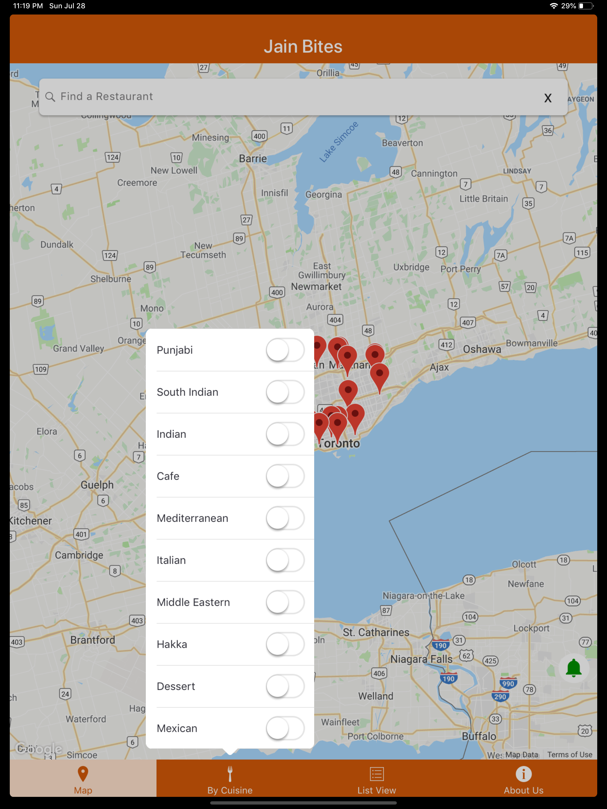
Task: Click the 'Barrie' map label
Action: point(253,159)
